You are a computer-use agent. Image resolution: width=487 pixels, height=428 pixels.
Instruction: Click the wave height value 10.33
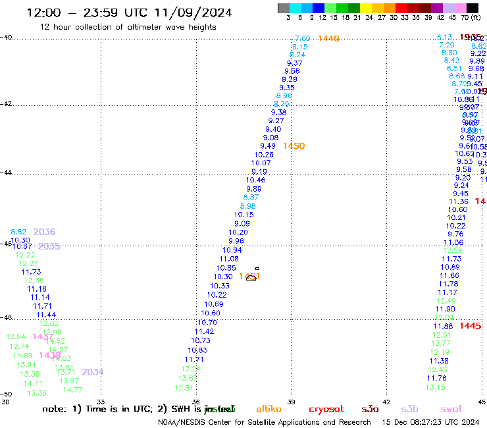coord(220,286)
